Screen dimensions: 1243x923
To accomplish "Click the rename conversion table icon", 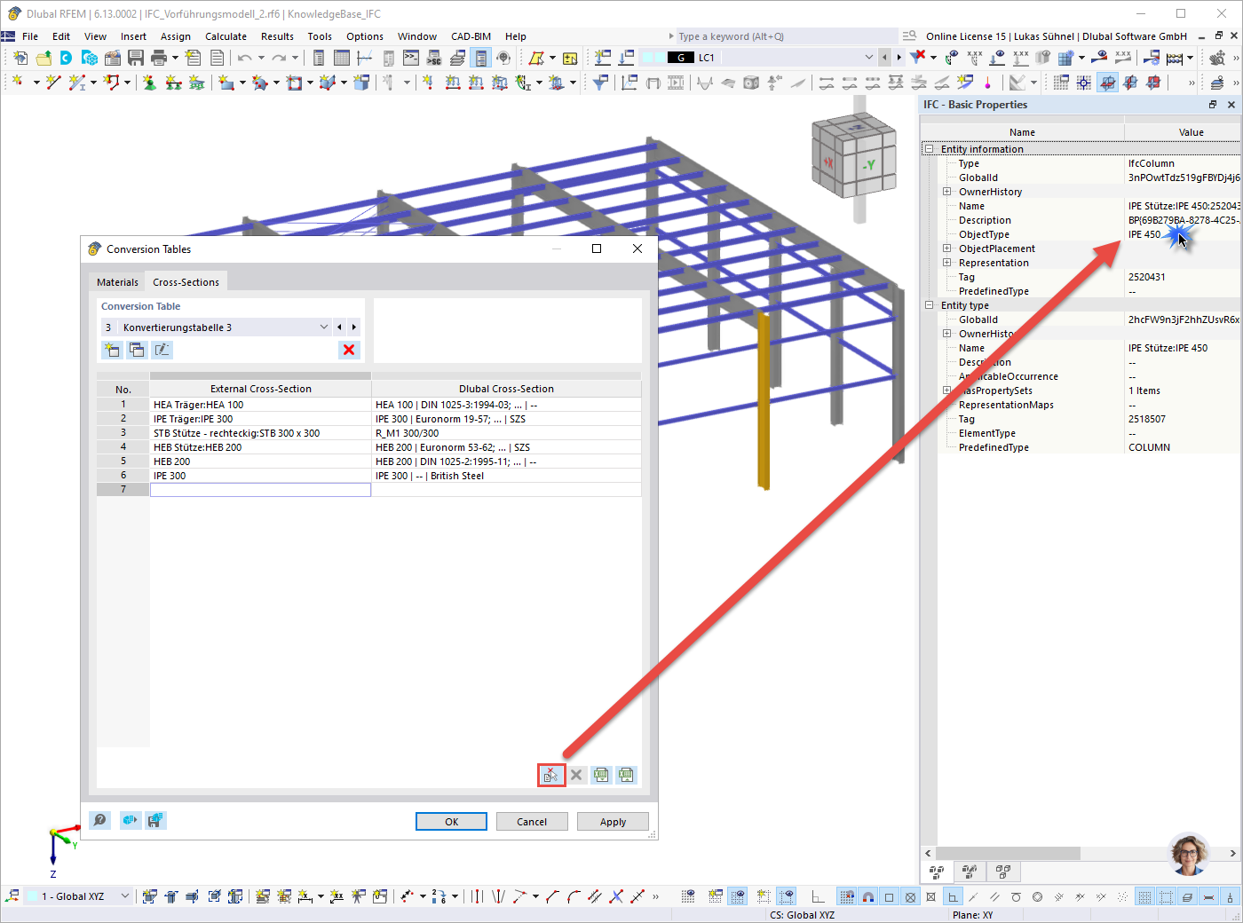I will coord(162,350).
